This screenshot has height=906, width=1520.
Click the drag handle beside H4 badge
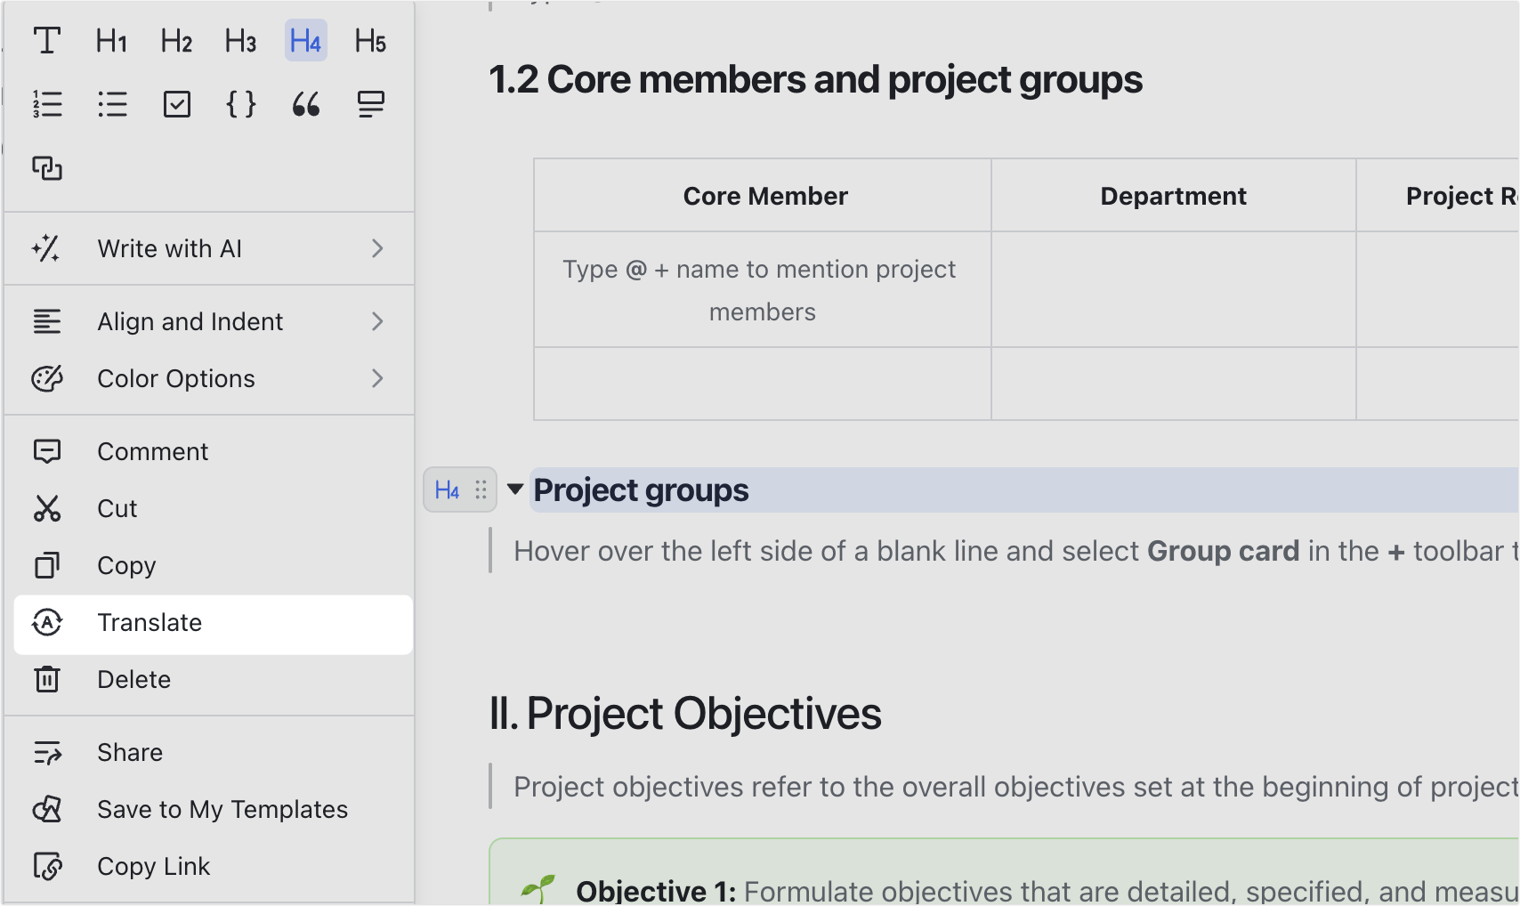pos(481,490)
